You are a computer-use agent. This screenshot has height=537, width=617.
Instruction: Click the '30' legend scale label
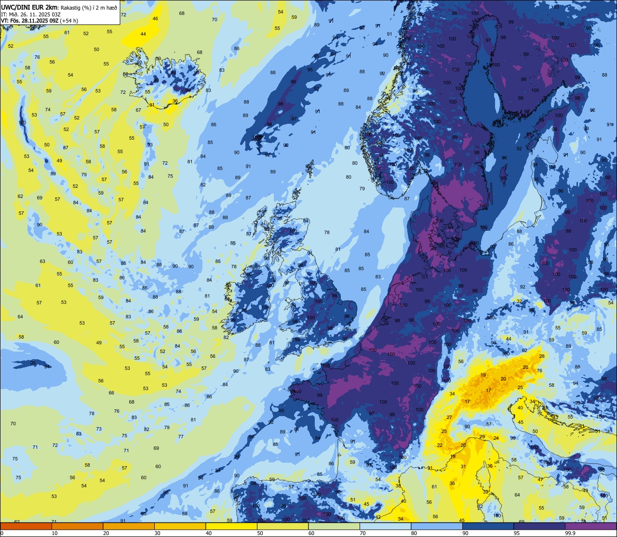(x=157, y=533)
